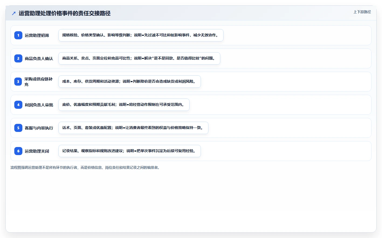
Task: Click the 商品负责人确认 step label
Action: [39, 58]
